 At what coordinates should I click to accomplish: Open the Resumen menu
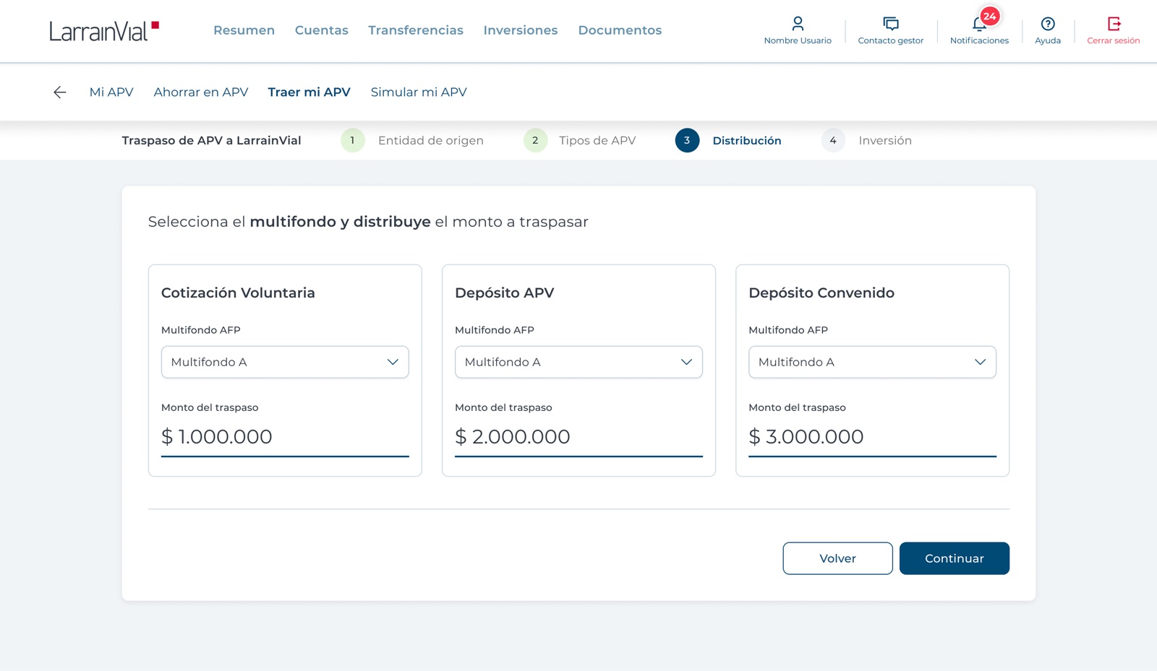244,30
